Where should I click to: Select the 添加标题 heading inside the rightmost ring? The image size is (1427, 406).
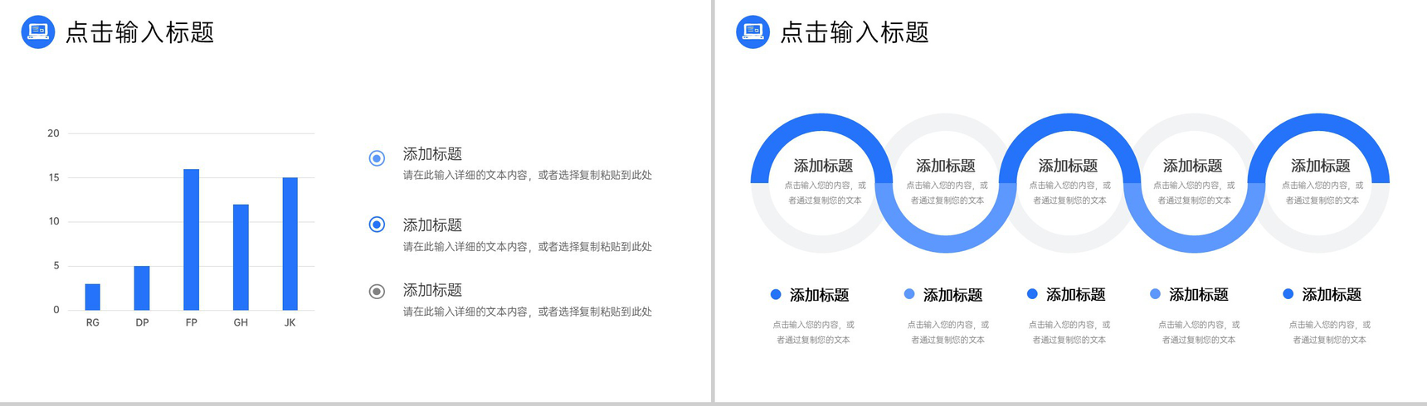(x=1321, y=166)
